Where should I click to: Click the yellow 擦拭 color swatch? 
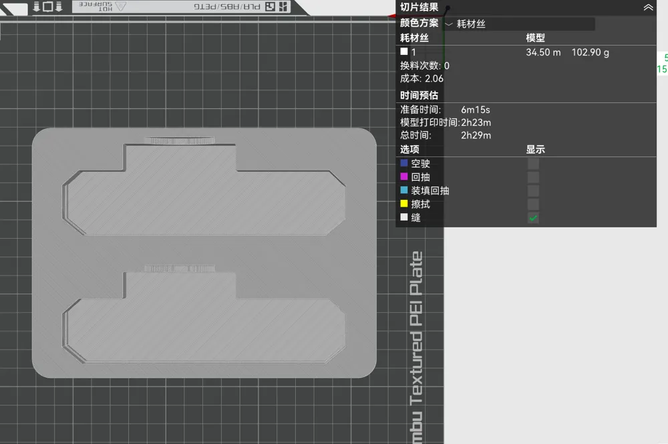pos(404,203)
